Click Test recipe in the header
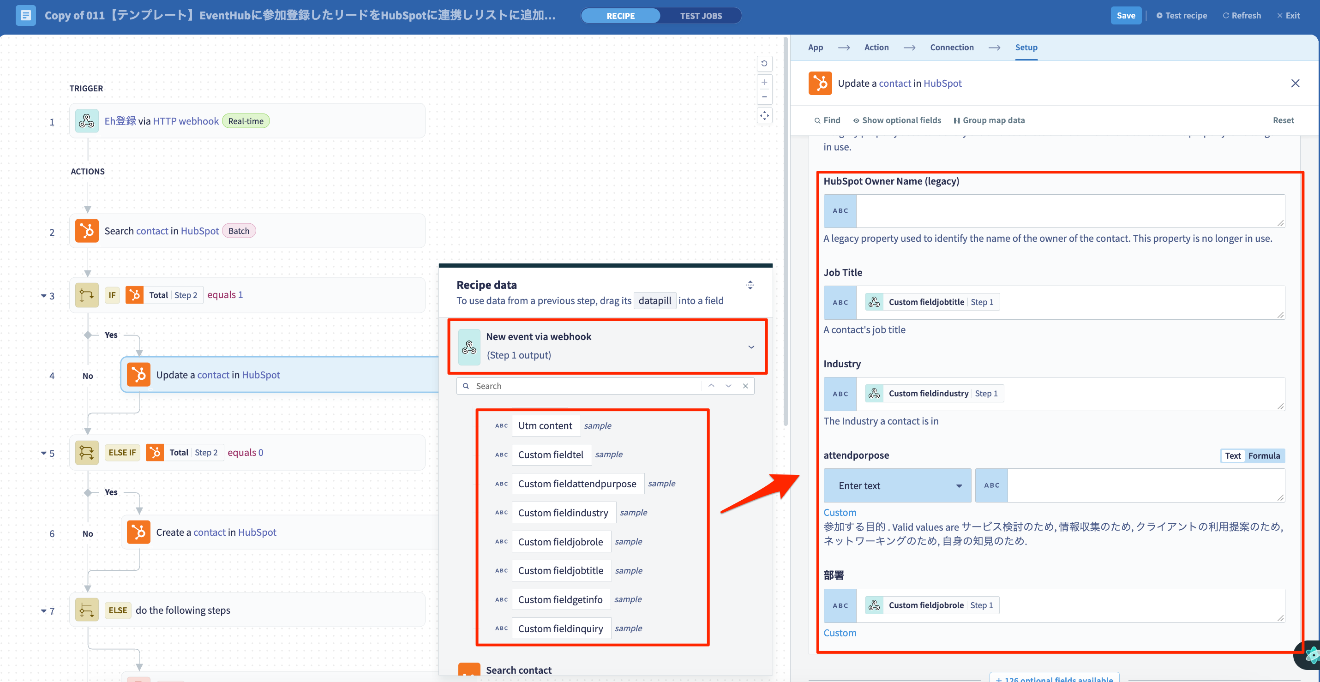 (x=1181, y=15)
